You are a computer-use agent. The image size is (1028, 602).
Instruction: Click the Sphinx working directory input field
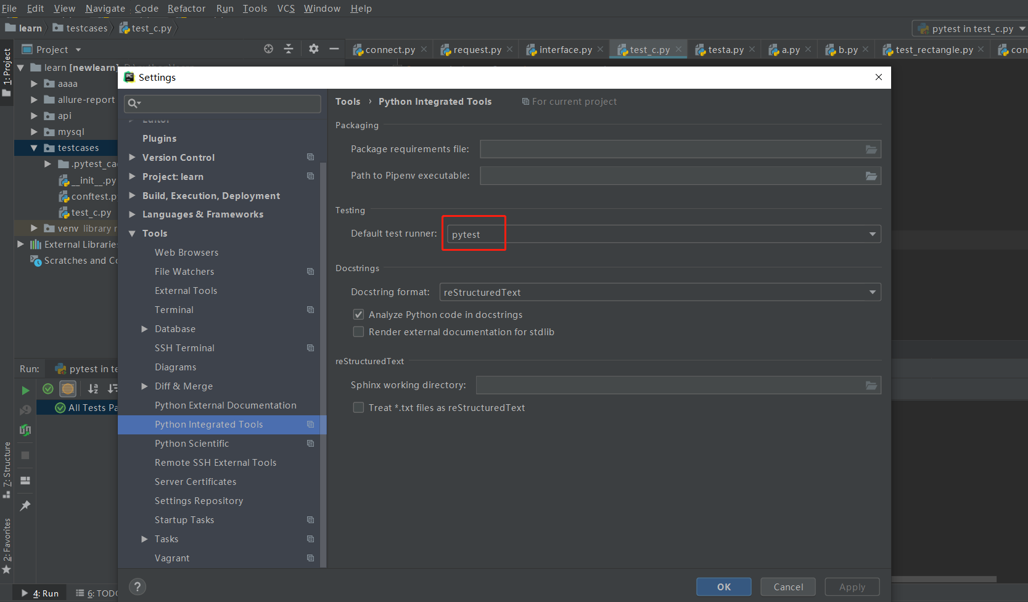click(678, 385)
